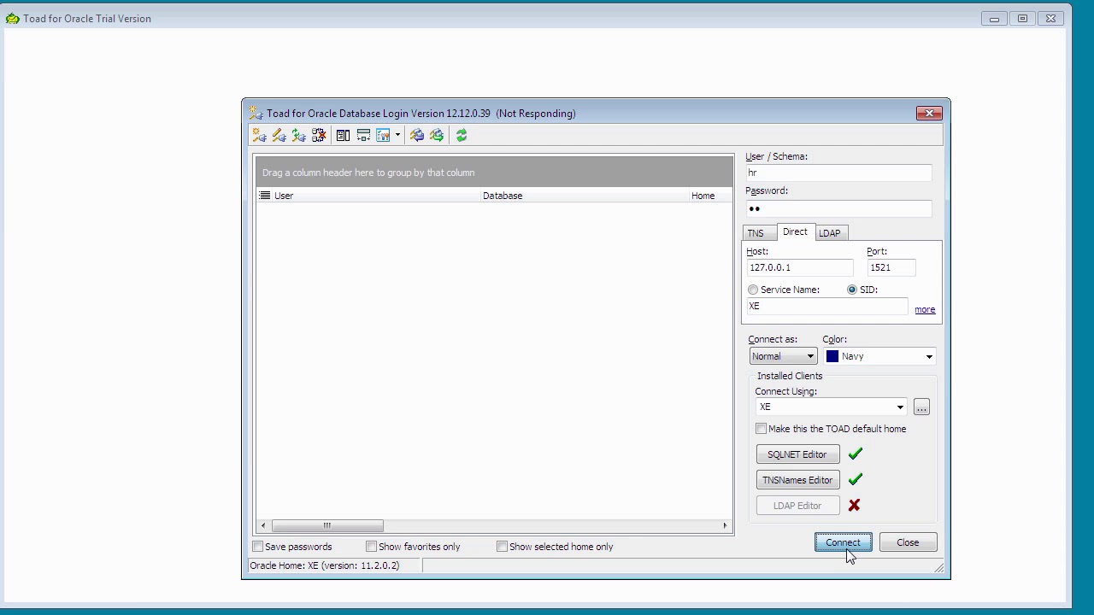Select the SID radio button

tap(852, 290)
